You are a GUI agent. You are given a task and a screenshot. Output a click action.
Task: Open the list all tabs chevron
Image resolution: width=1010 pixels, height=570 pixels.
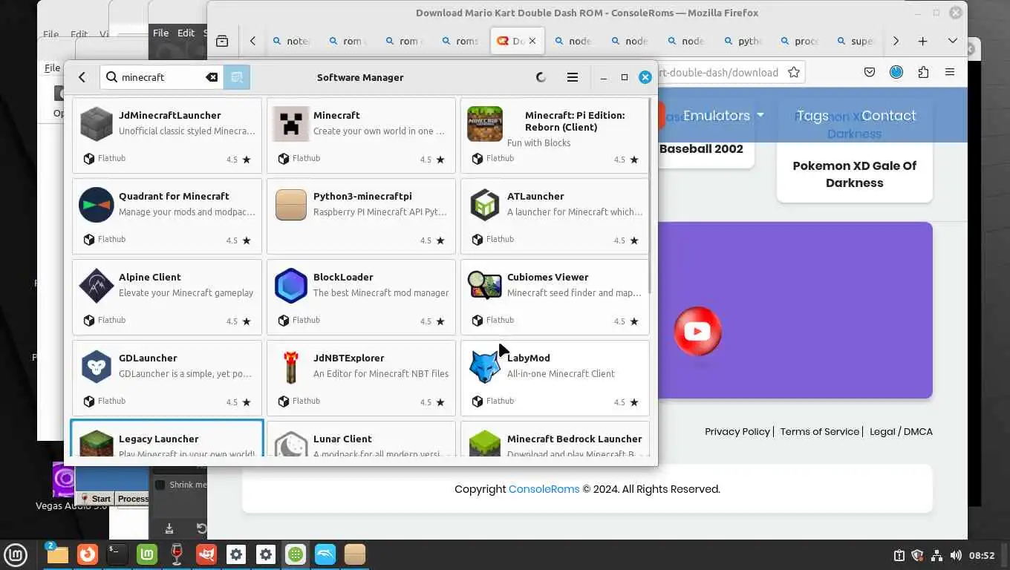point(953,41)
